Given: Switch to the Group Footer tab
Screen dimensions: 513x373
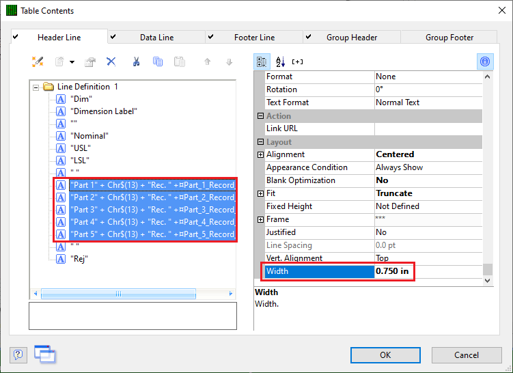Looking at the screenshot, I should 449,38.
